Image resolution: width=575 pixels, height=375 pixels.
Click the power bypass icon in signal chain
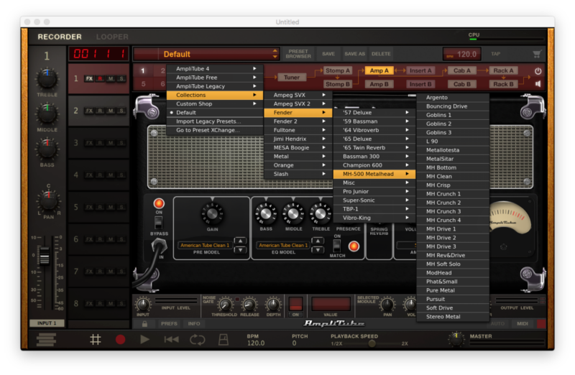[538, 71]
